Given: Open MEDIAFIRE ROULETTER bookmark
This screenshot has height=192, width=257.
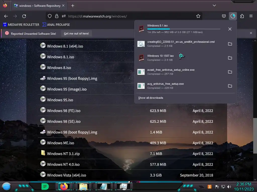Looking at the screenshot, I should (21, 25).
